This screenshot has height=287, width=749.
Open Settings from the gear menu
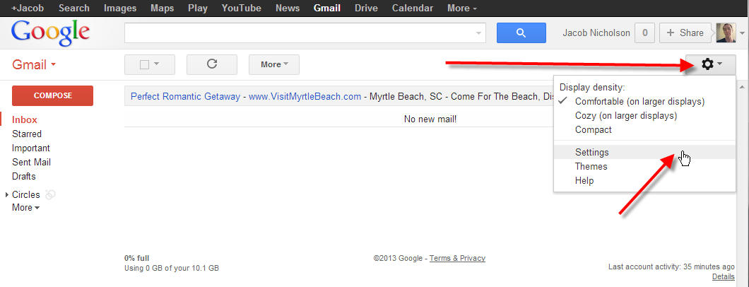tap(592, 152)
